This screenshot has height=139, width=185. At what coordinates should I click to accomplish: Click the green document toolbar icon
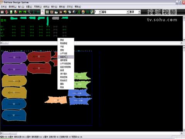coord(11,12)
